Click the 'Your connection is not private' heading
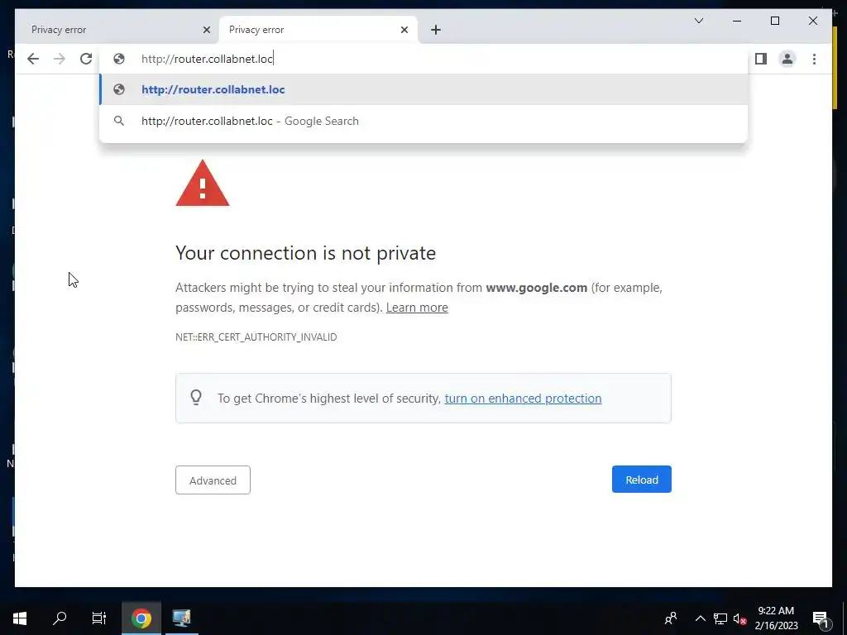The height and width of the screenshot is (635, 847). tap(306, 253)
